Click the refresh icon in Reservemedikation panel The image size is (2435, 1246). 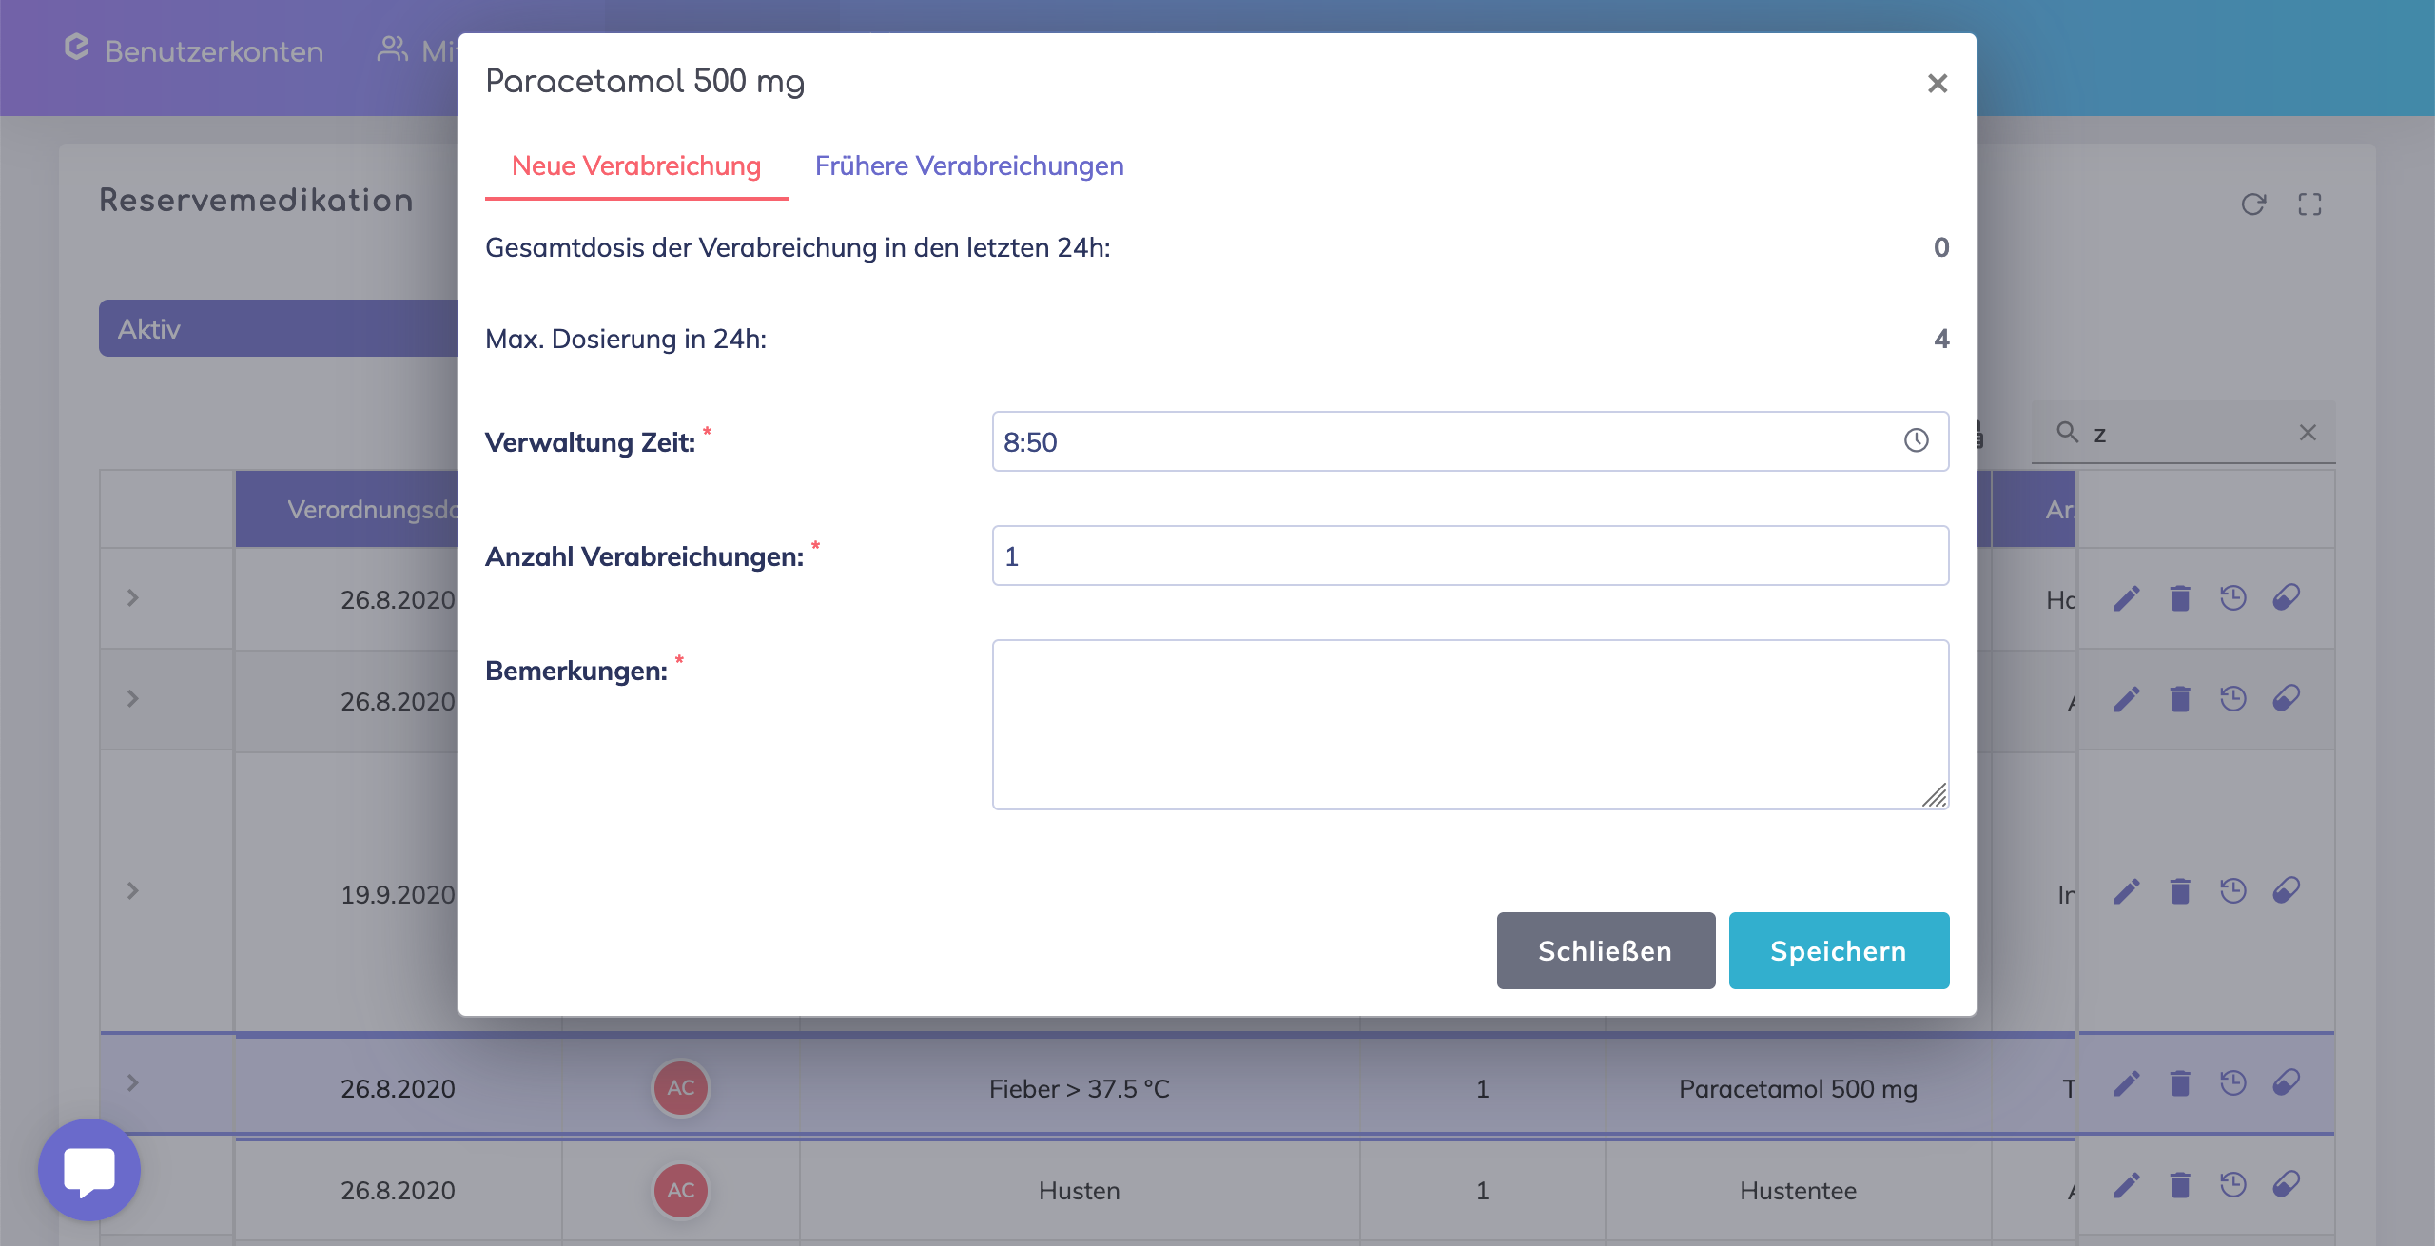click(2252, 204)
